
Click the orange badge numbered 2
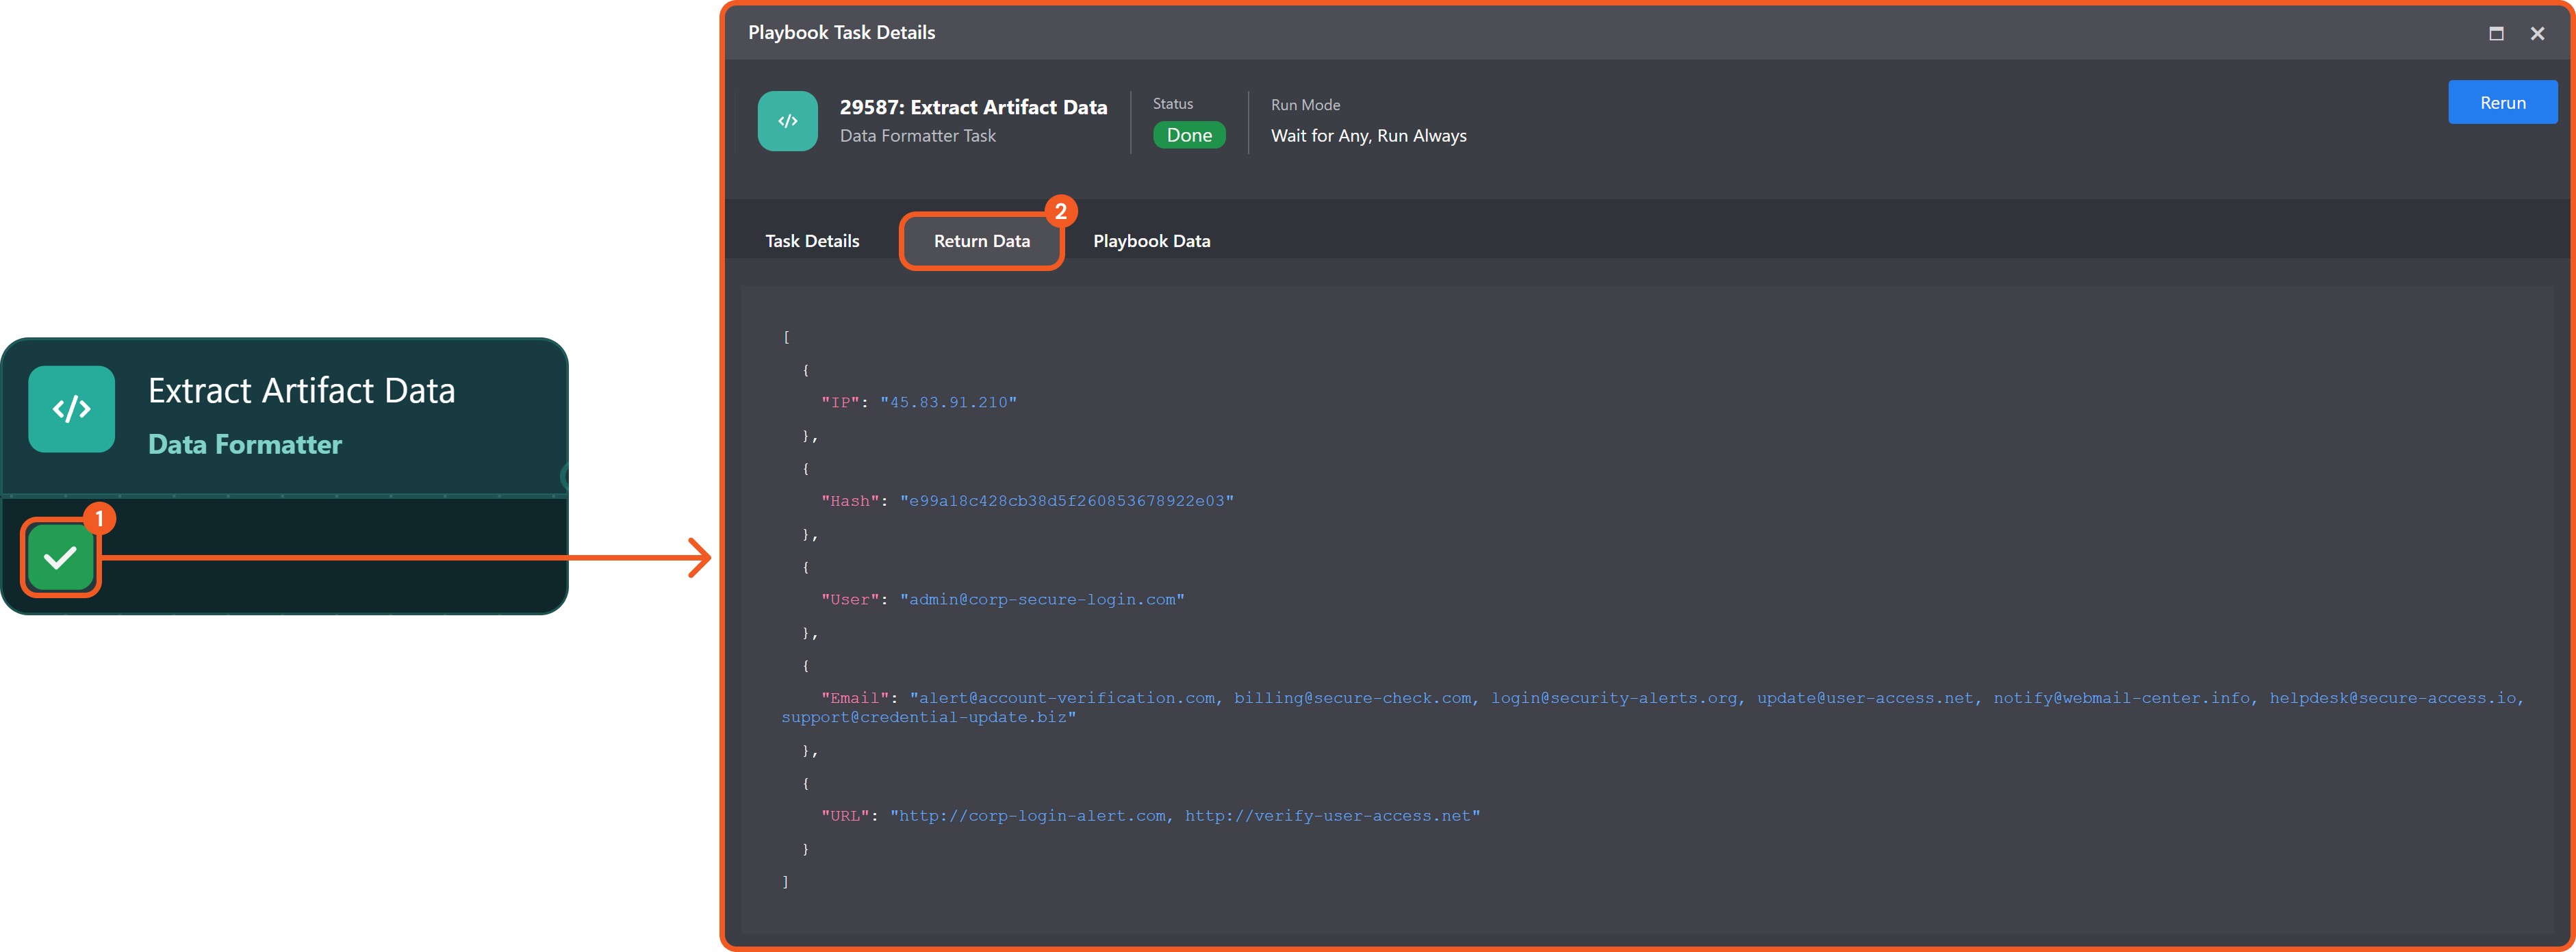click(1060, 211)
